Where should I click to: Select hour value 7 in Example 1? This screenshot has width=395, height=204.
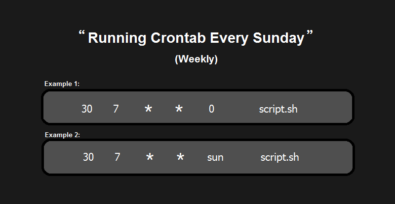[116, 109]
